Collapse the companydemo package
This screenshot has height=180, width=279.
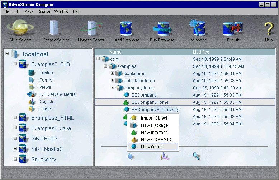[112, 88]
